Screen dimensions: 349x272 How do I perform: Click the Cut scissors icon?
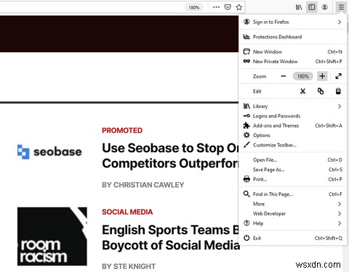tap(302, 91)
